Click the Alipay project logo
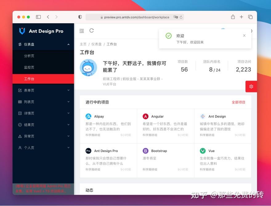This screenshot has width=271, height=206. 89,117
